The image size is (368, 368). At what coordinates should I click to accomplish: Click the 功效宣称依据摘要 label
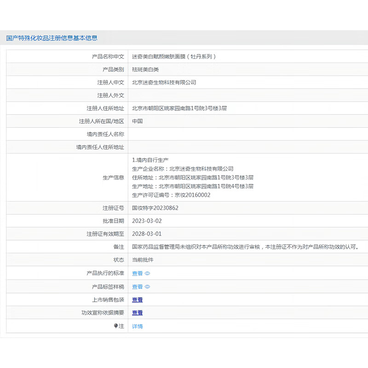coord(103,313)
